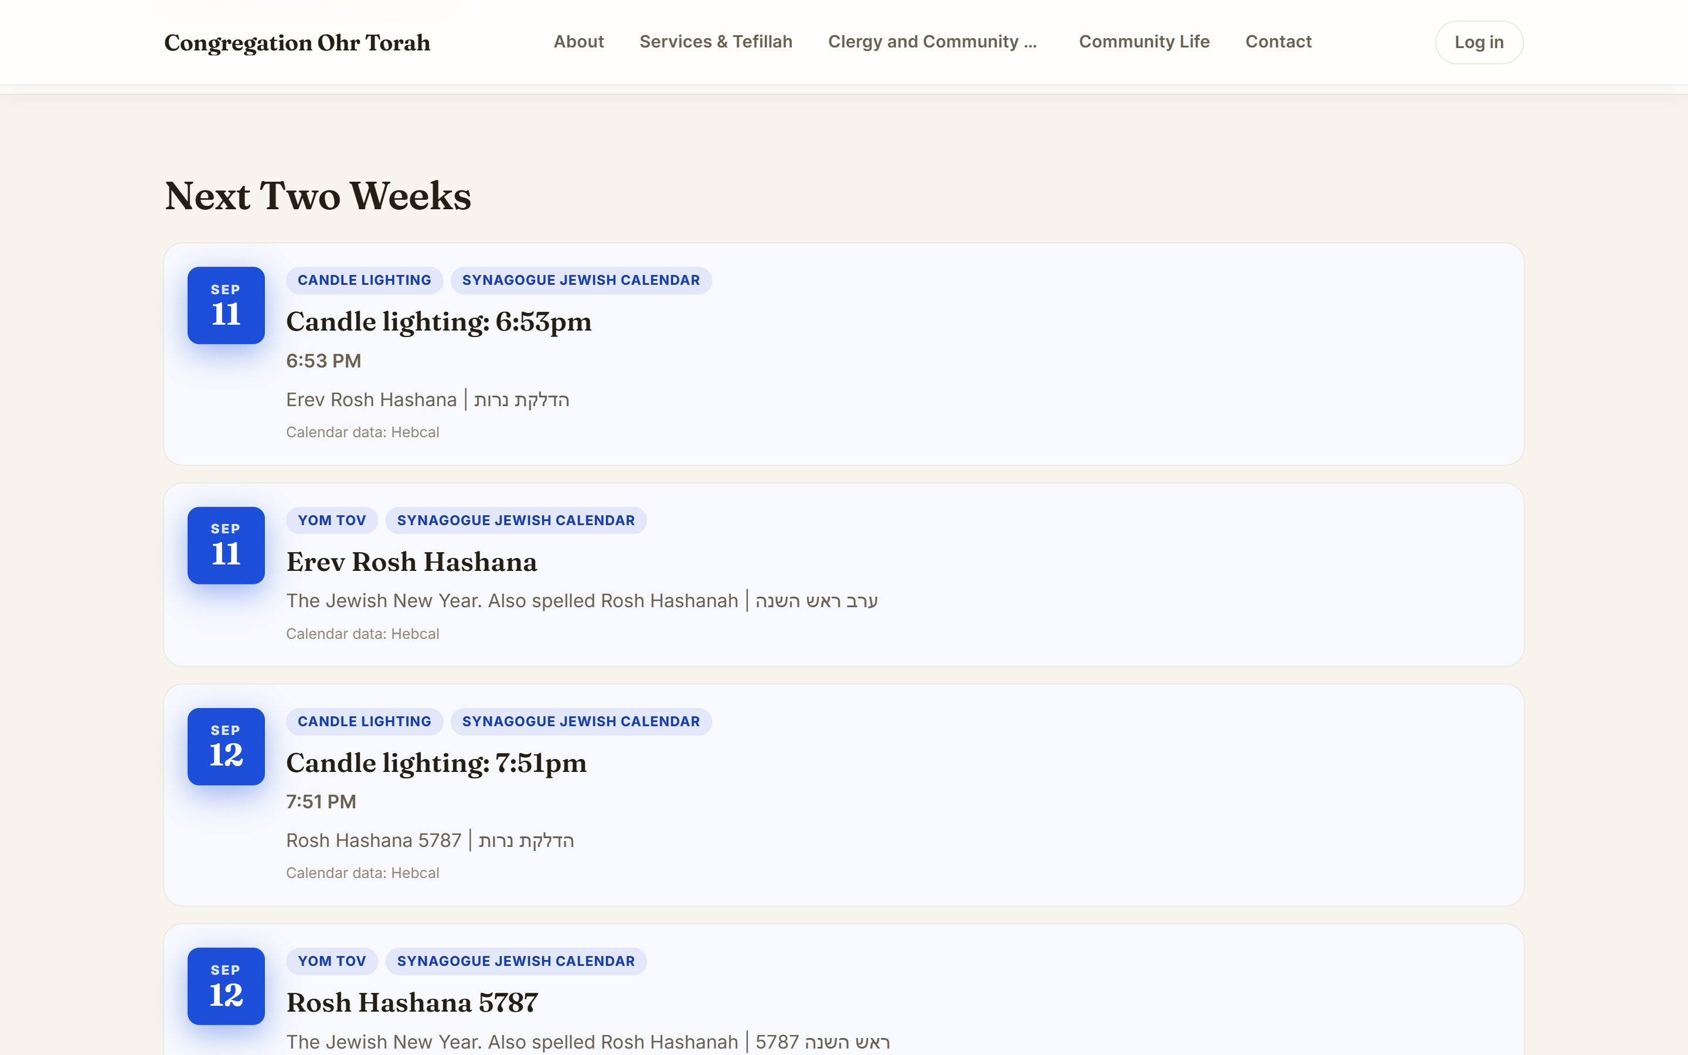Select the Sep 12 date badge on Rosh Hashana 5787
1688x1055 pixels.
click(x=226, y=986)
